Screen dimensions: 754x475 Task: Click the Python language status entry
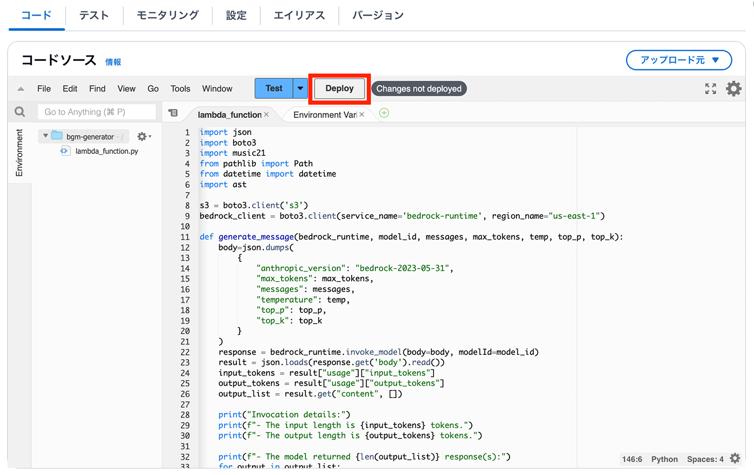pos(665,459)
